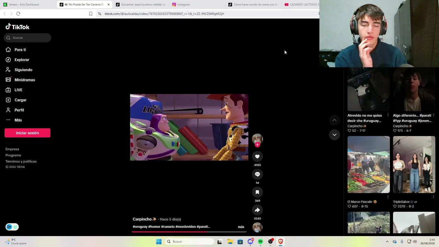
Task: Open comments with the speech bubble icon
Action: pyautogui.click(x=257, y=174)
